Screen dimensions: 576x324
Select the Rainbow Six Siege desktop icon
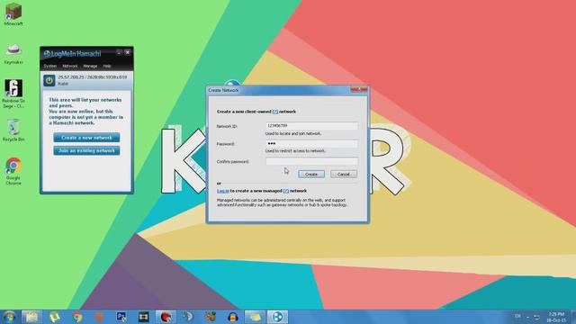click(13, 94)
